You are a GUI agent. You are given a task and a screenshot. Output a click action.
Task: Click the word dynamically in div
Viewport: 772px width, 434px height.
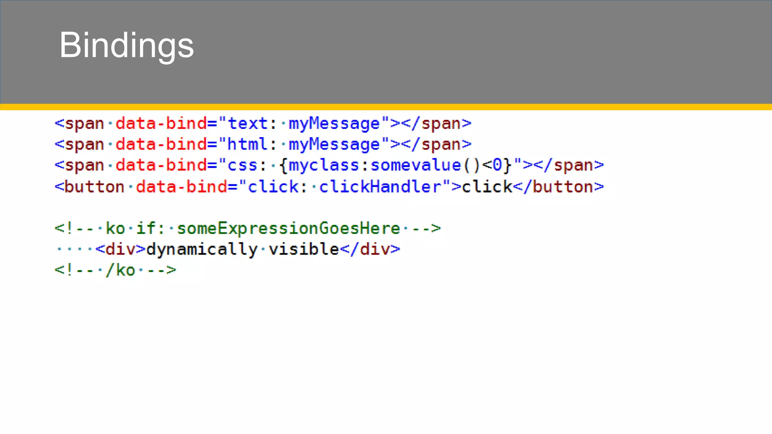202,249
